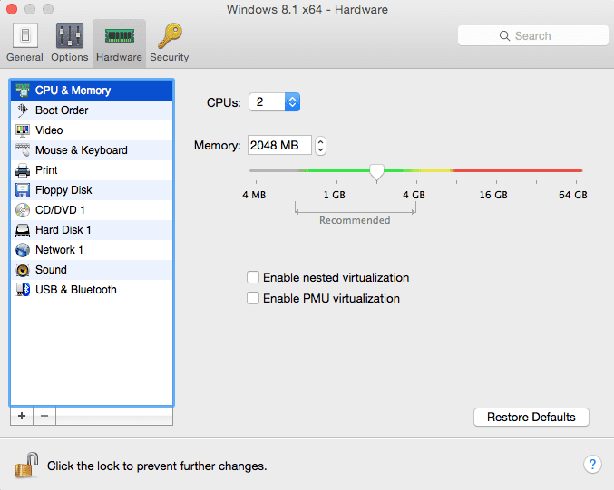Viewport: 614px width, 490px height.
Task: Add hardware device with plus button
Action: [x=22, y=416]
